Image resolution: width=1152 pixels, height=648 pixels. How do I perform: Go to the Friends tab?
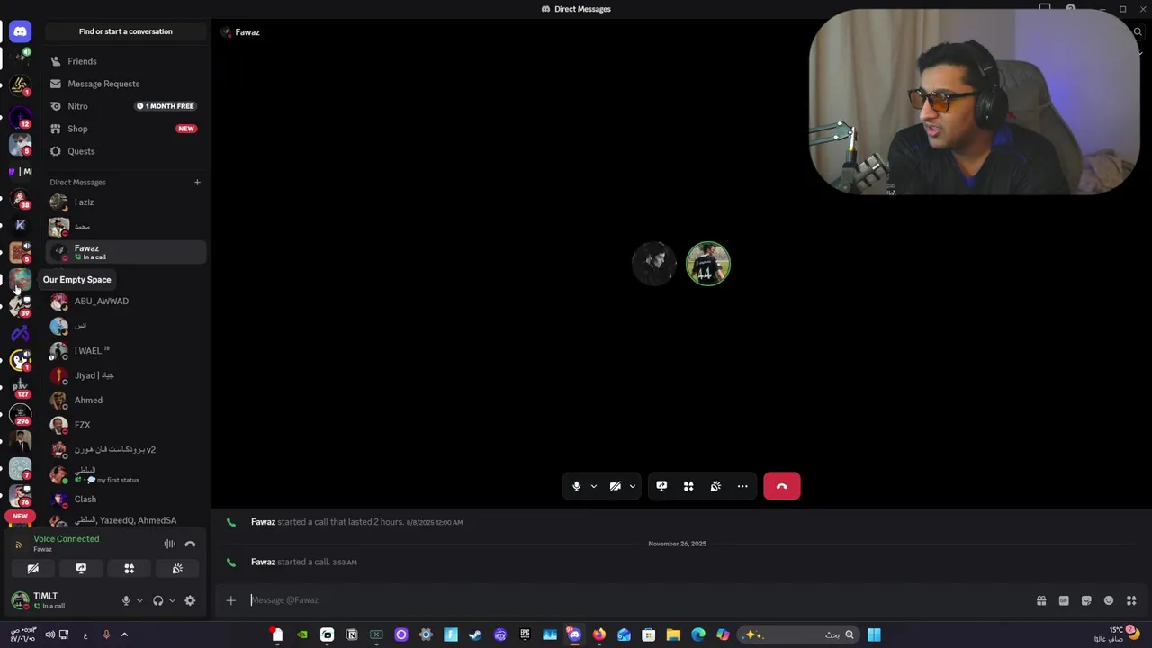tap(126, 61)
